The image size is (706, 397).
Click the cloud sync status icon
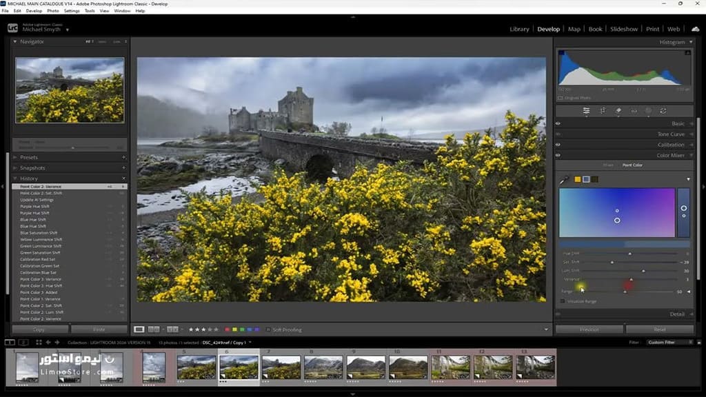696,29
